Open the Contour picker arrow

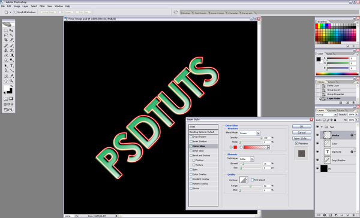tap(247, 180)
